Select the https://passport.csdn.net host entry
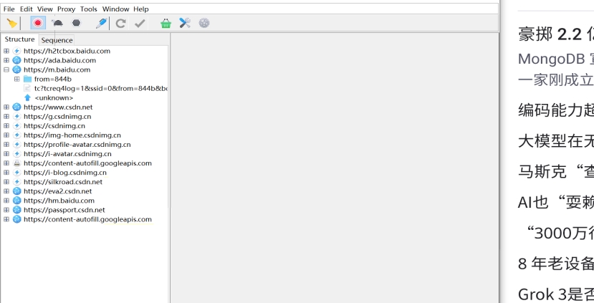This screenshot has height=303, width=594. tap(64, 210)
